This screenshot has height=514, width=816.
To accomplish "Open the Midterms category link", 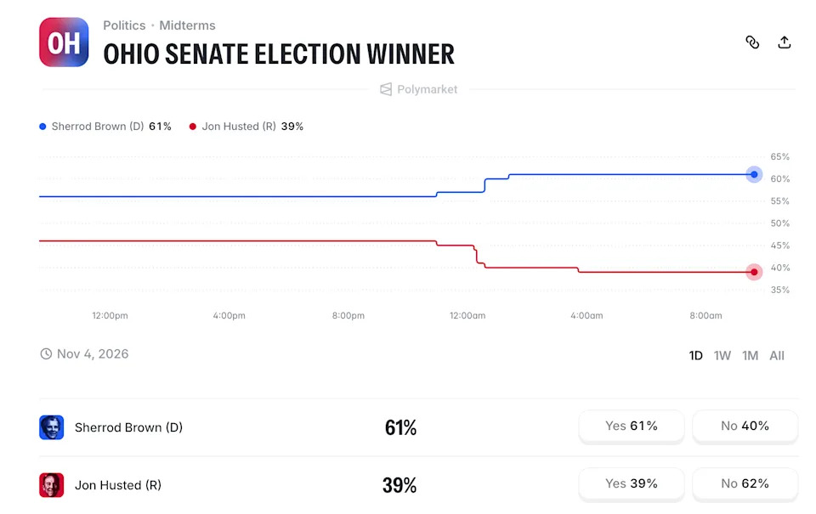I will (x=187, y=25).
